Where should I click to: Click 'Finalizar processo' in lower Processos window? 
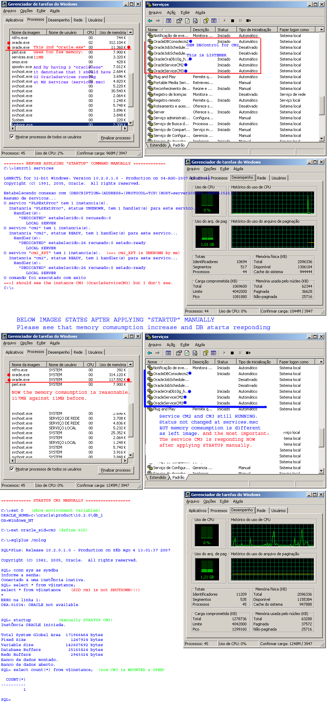pos(115,470)
